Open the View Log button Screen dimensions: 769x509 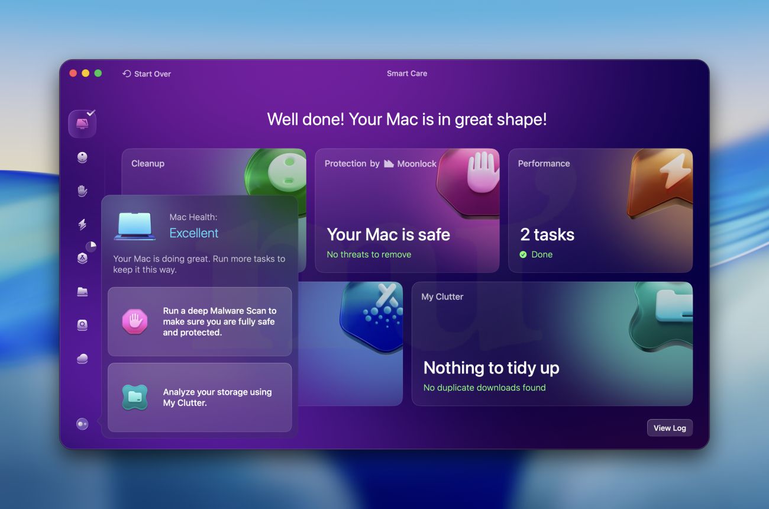(x=670, y=428)
